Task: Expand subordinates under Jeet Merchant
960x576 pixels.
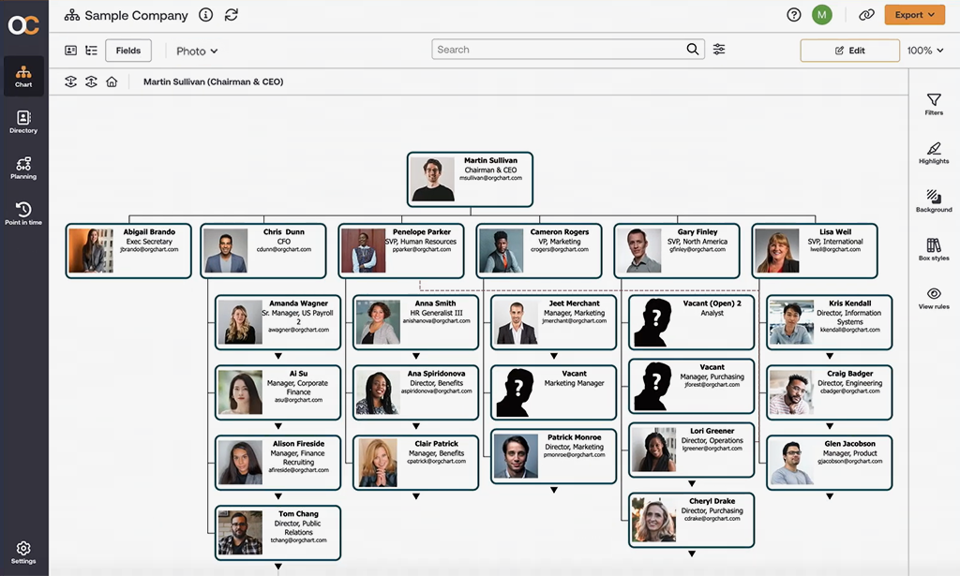Action: point(553,356)
